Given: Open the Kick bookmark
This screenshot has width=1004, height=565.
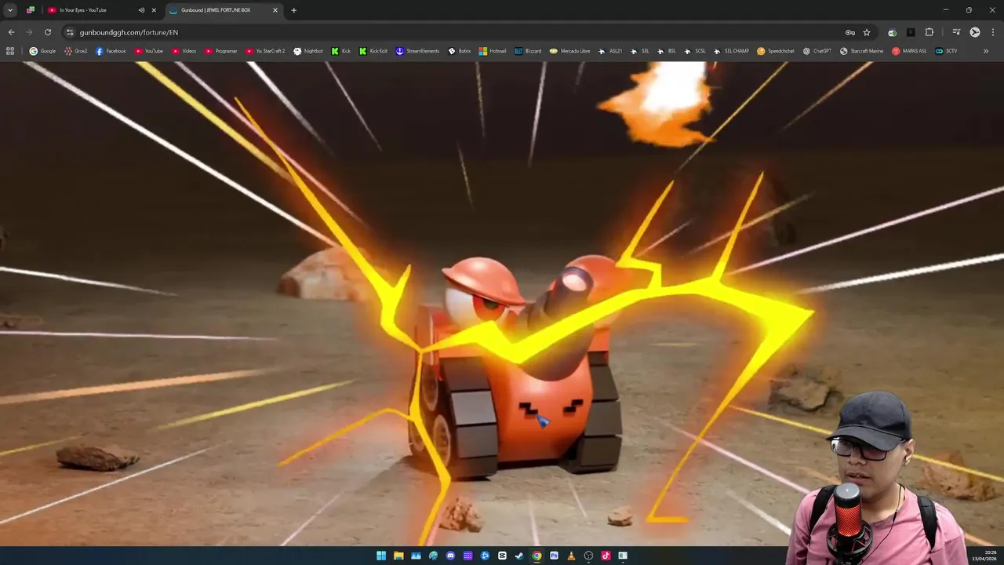Looking at the screenshot, I should (x=340, y=51).
